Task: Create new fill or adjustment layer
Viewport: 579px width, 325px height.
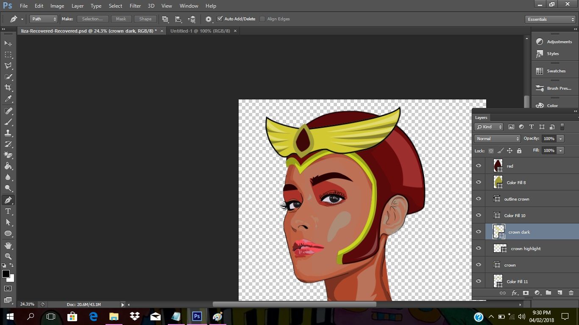Action: point(537,293)
